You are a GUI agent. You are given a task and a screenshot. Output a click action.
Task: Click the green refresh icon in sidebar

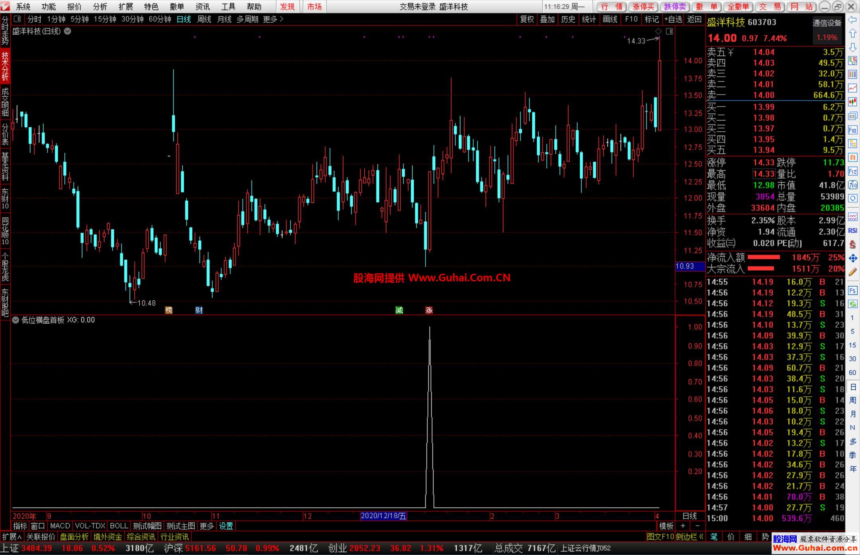852,304
